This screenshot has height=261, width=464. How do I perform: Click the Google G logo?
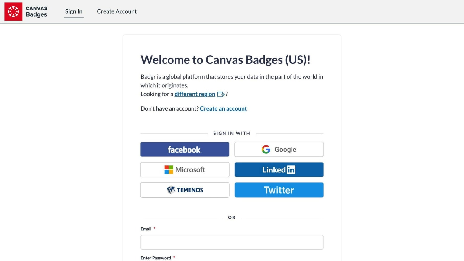266,149
